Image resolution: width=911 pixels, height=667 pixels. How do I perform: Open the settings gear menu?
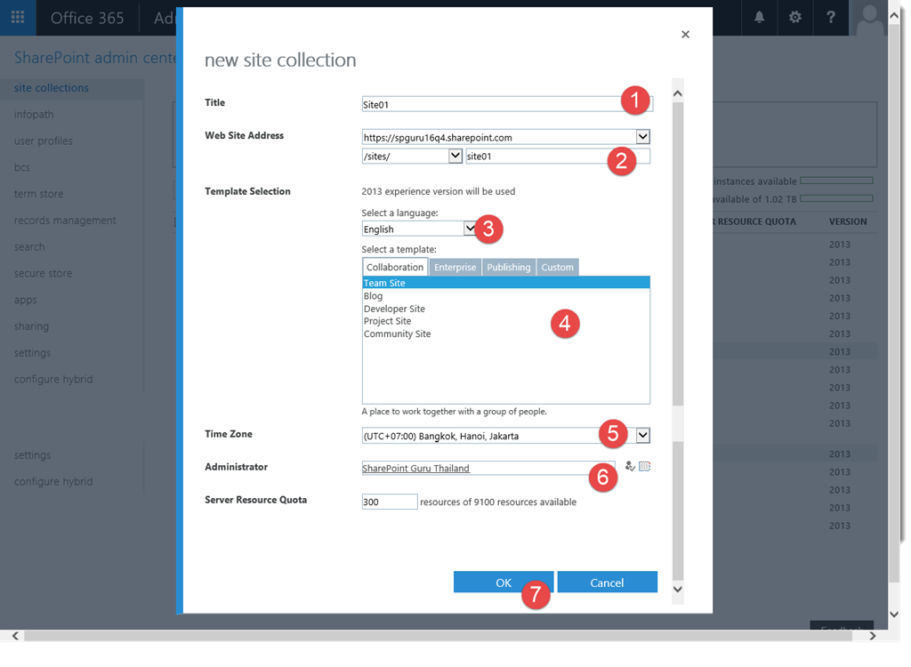point(794,18)
